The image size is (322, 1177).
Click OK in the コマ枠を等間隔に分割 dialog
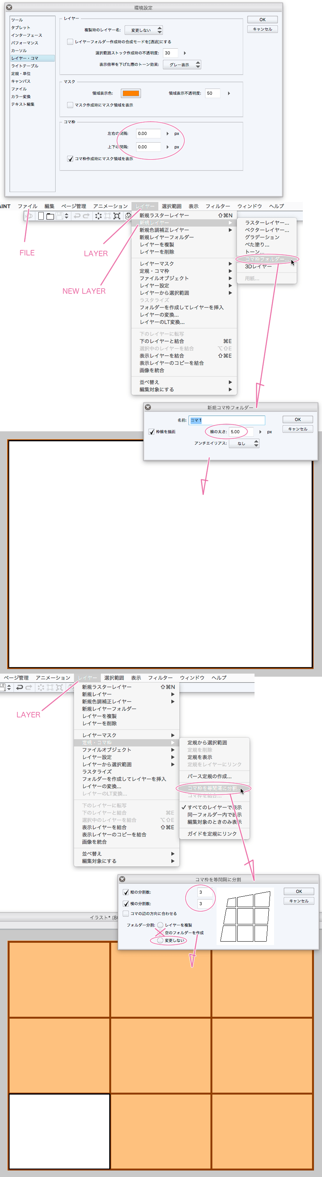coord(299,891)
